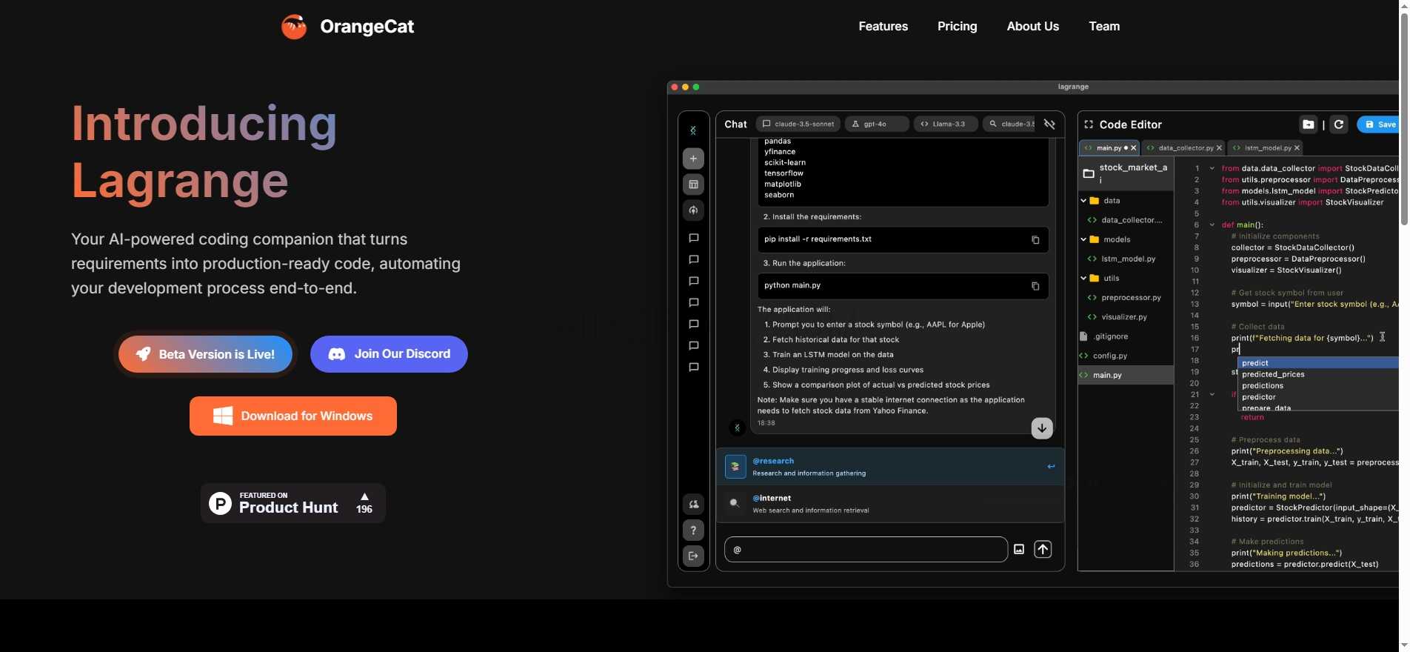Open help with the question mark icon

[x=693, y=530]
